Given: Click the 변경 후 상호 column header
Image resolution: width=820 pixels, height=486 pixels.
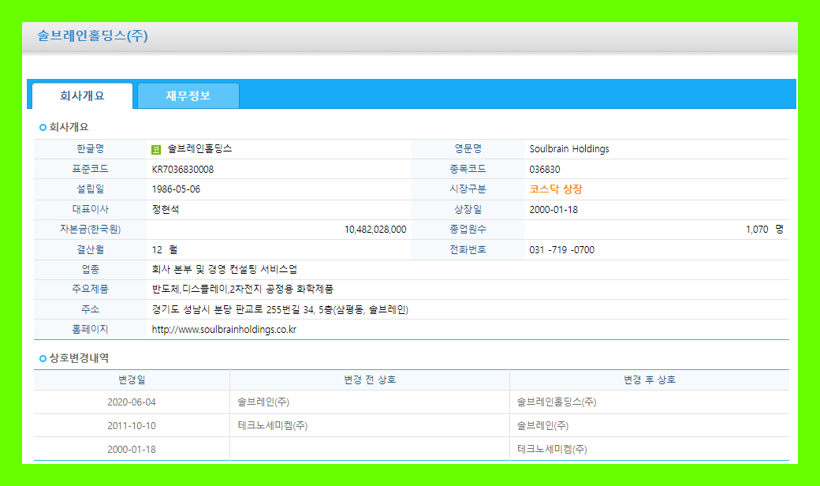Looking at the screenshot, I should coord(650,379).
